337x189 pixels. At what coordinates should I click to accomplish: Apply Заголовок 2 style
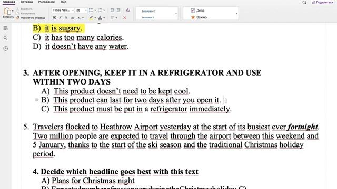tap(148, 17)
